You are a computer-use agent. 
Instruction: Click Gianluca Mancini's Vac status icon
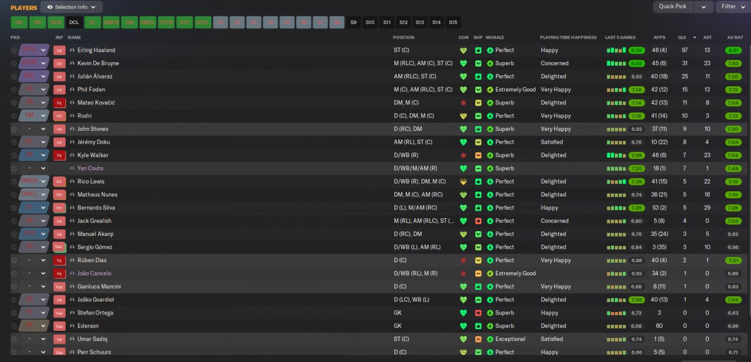[59, 287]
